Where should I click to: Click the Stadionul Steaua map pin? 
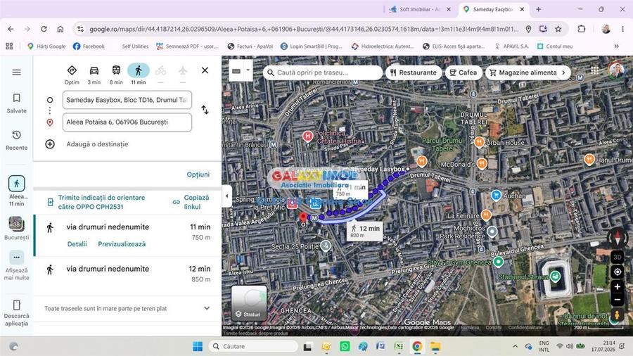point(555,276)
